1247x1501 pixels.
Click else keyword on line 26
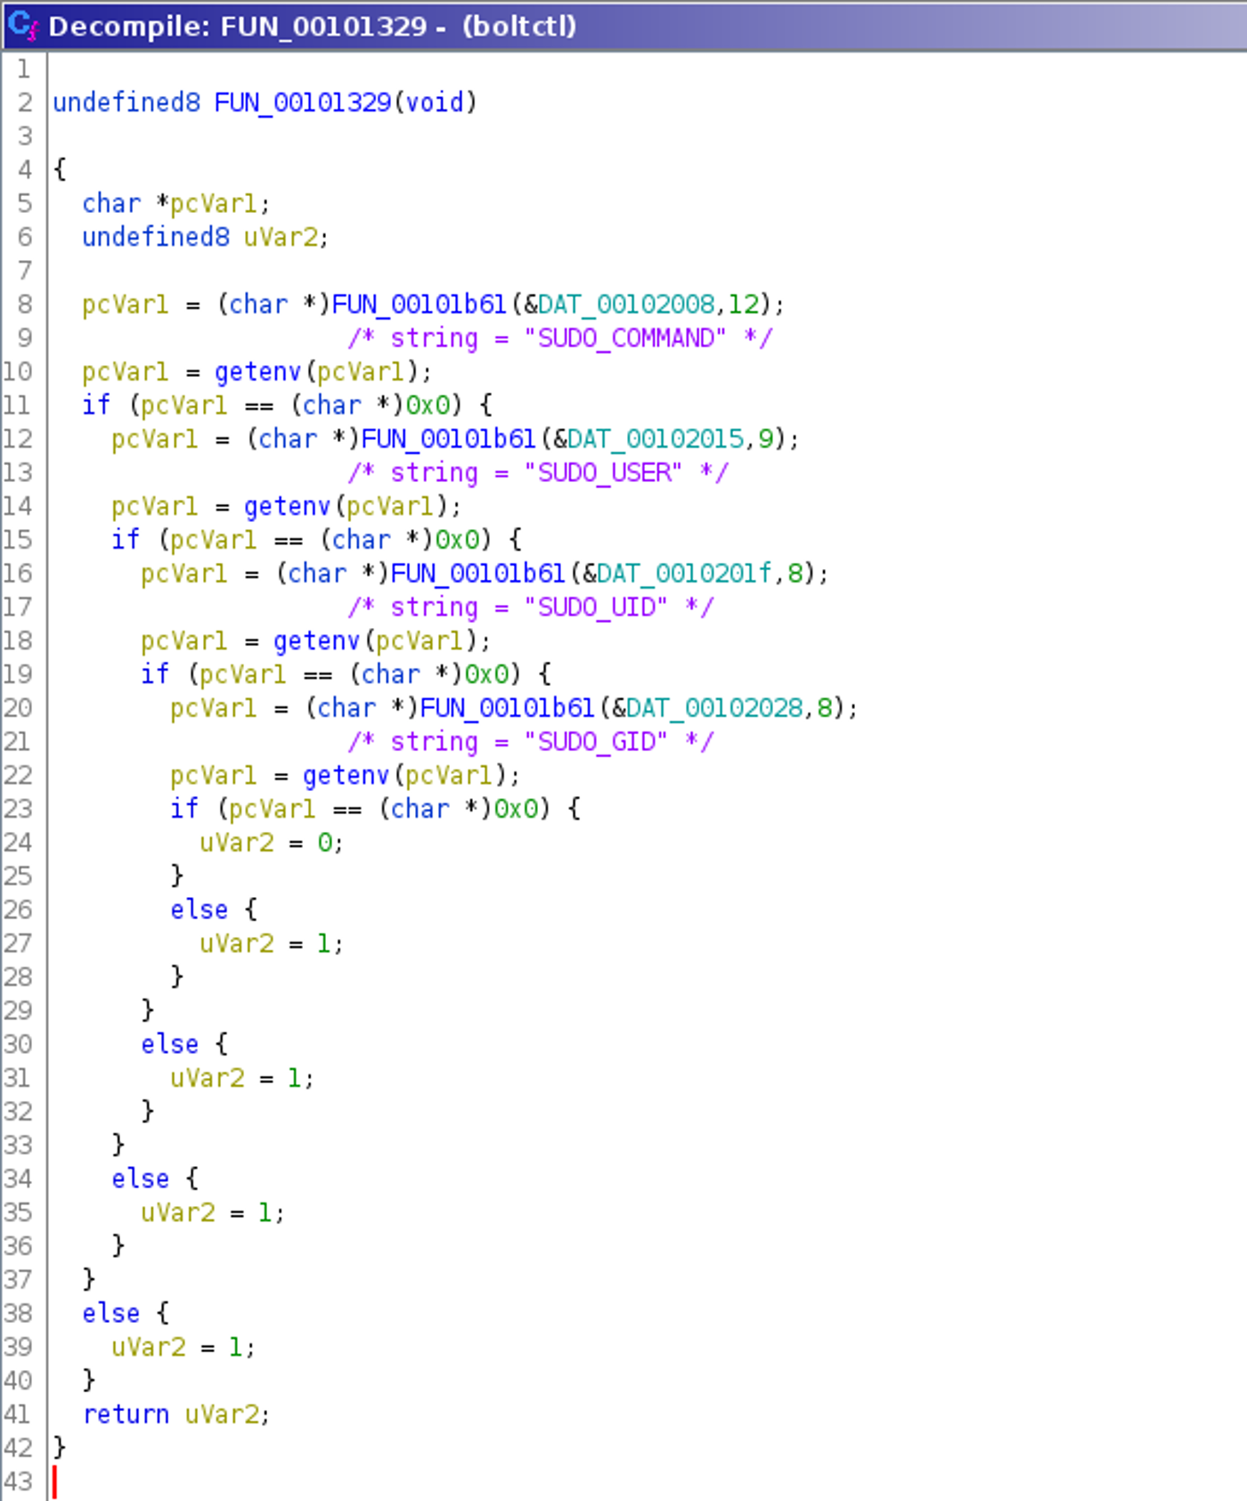click(x=199, y=910)
